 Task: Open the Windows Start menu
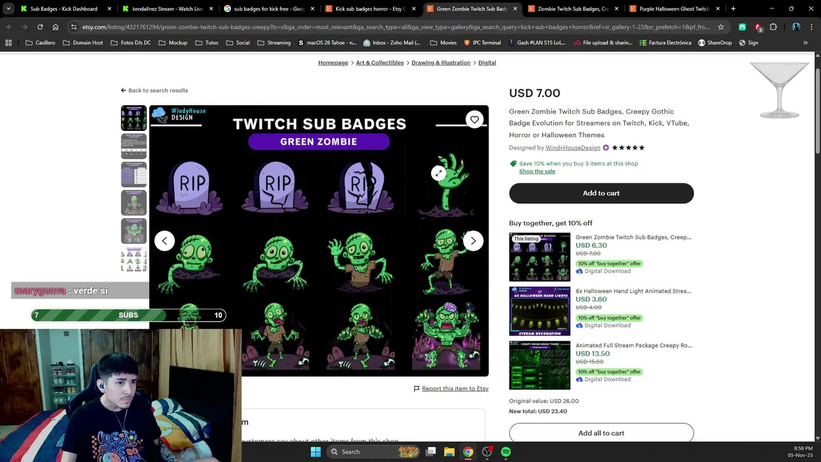point(316,452)
